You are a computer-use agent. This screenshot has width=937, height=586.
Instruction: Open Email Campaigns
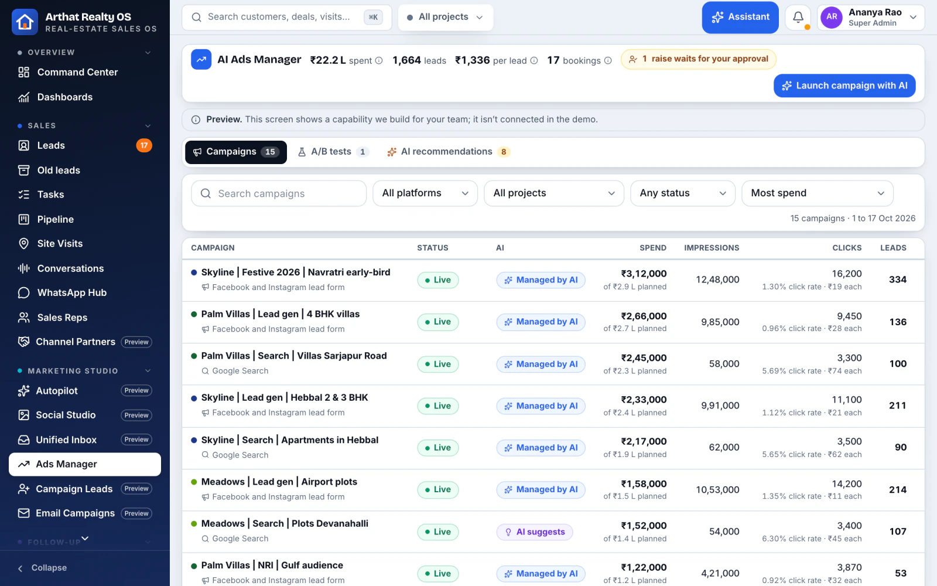click(x=85, y=513)
